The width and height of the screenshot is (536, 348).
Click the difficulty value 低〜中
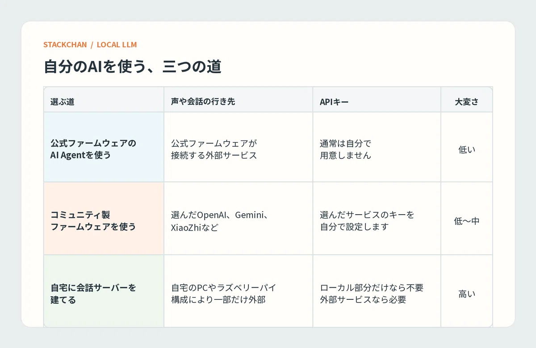(x=467, y=221)
